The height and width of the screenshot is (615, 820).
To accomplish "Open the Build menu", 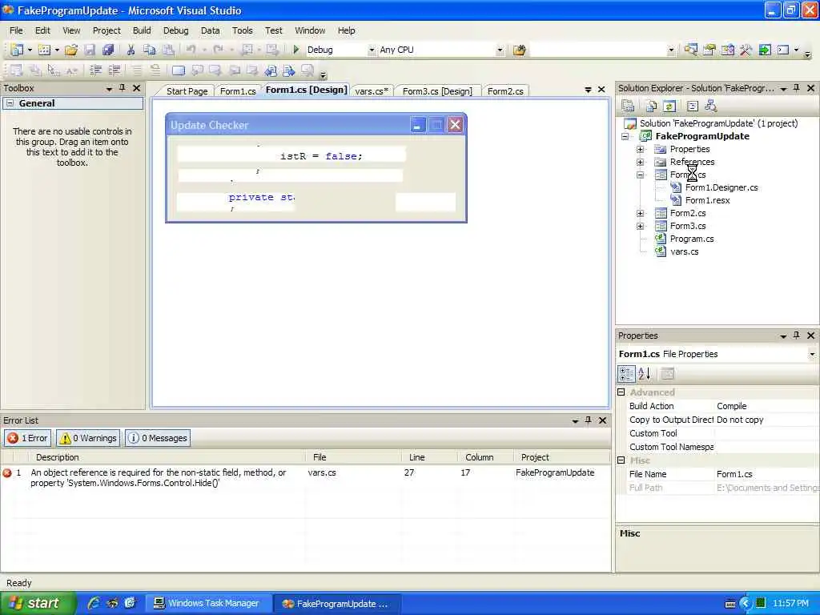I will click(142, 30).
